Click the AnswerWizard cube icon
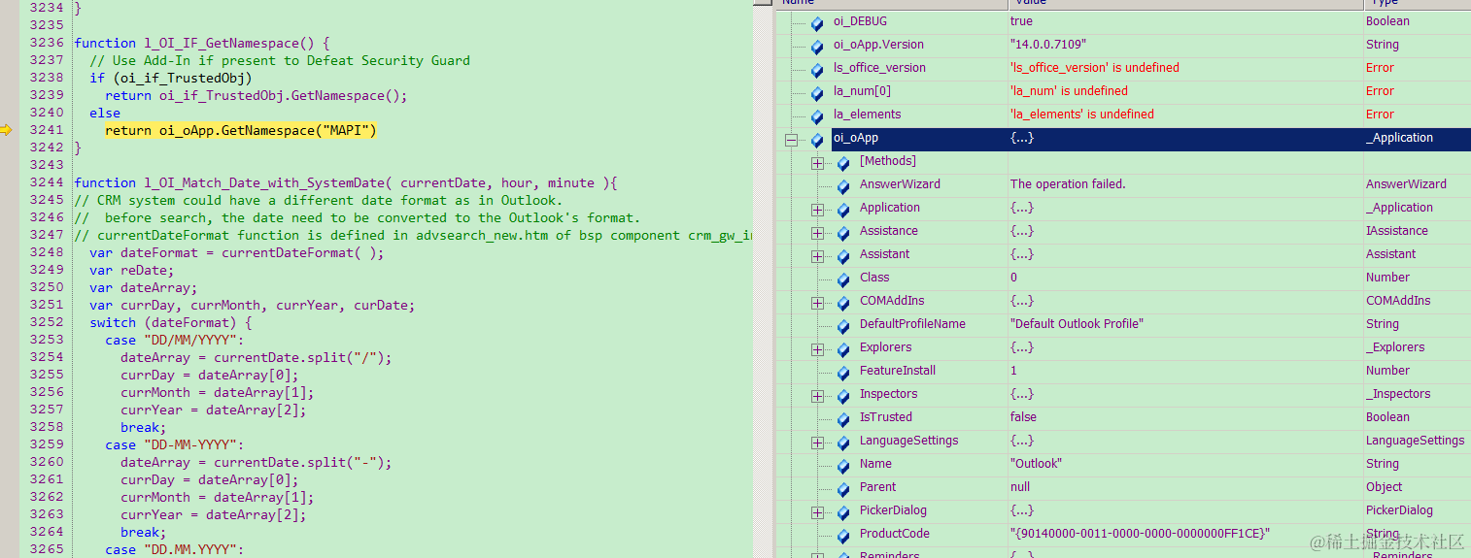 [842, 186]
